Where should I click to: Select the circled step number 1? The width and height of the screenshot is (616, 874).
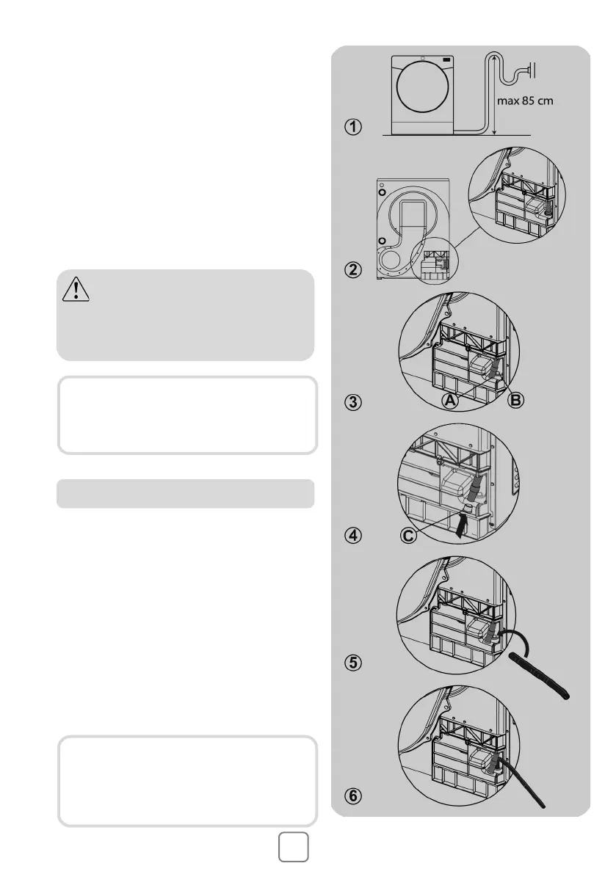353,126
